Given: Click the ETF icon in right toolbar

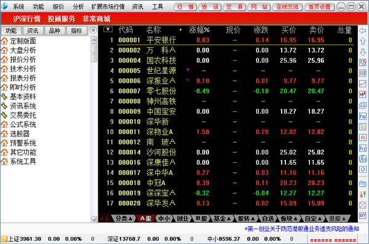Looking at the screenshot, I should (363, 215).
